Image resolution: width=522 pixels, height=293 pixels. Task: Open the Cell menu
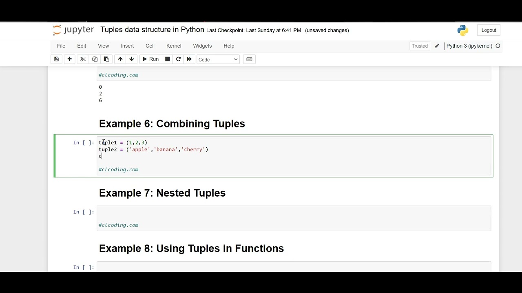tap(150, 46)
